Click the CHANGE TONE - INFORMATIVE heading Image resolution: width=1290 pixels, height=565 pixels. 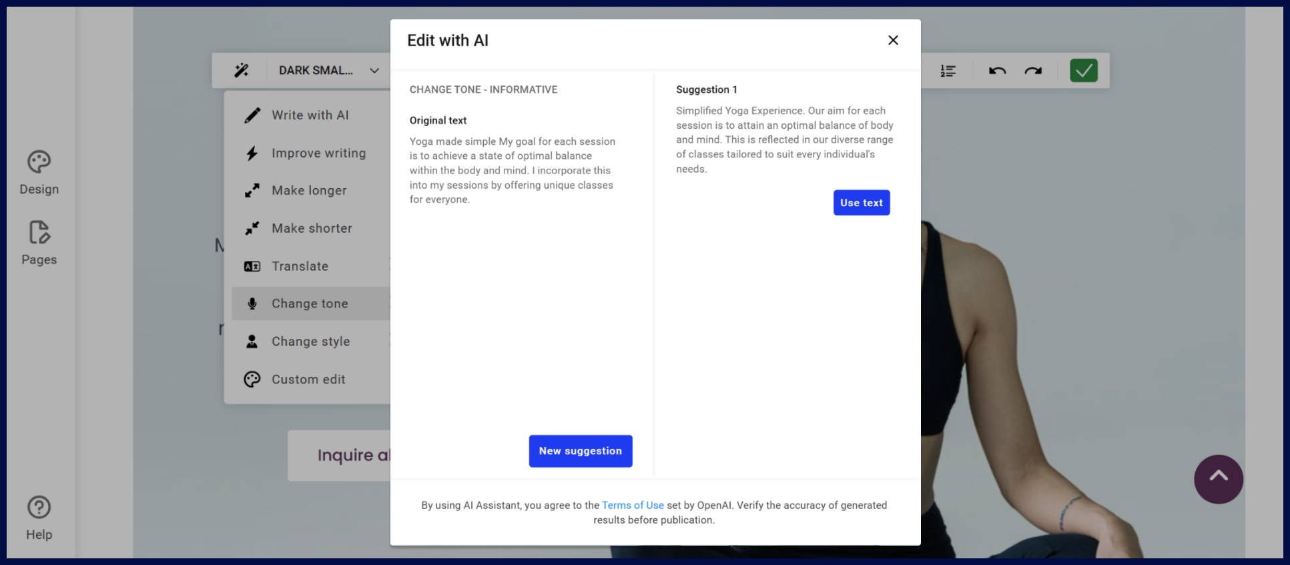(x=483, y=89)
